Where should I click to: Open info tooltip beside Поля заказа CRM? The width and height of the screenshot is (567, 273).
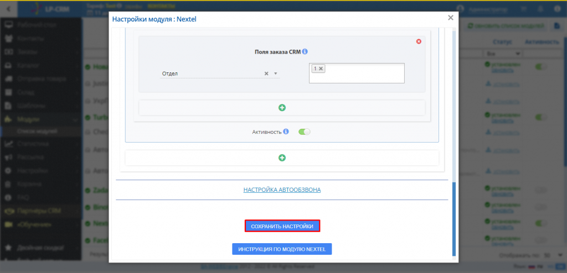[305, 51]
